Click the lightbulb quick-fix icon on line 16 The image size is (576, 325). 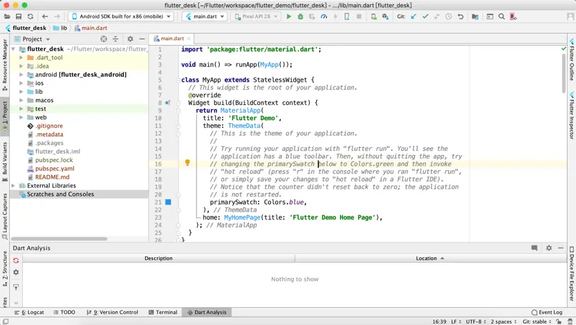click(187, 162)
